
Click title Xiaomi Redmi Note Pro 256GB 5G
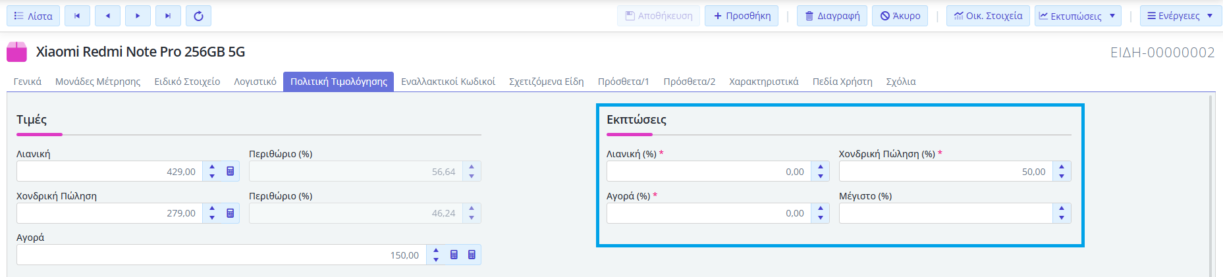[x=140, y=52]
